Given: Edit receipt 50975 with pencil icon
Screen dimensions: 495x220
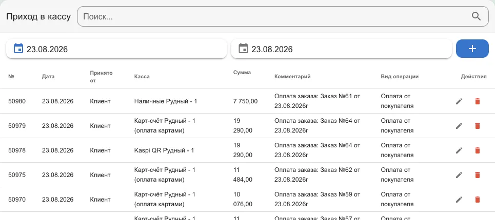Looking at the screenshot, I should [459, 174].
